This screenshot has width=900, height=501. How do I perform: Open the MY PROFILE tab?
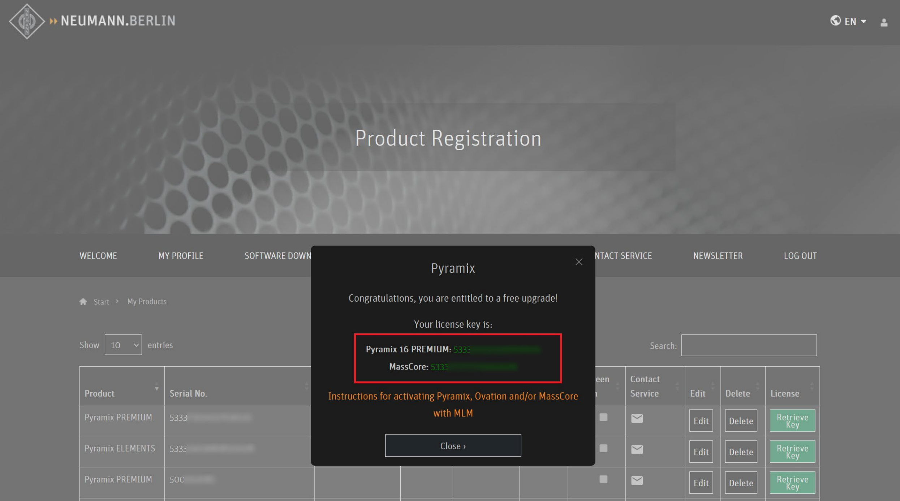click(x=181, y=256)
